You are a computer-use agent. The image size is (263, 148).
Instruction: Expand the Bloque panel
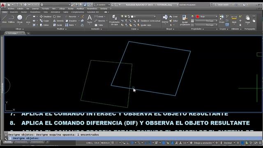170,29
